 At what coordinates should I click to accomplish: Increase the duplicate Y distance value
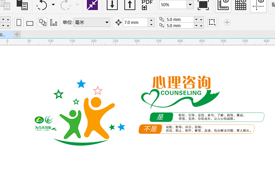coord(201,25)
